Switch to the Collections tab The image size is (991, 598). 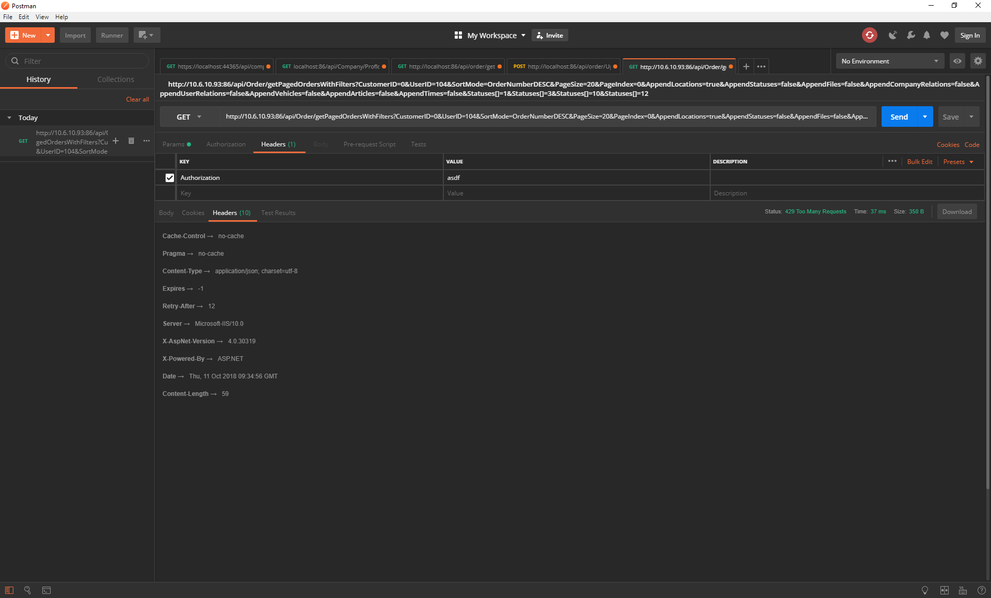[x=115, y=79]
